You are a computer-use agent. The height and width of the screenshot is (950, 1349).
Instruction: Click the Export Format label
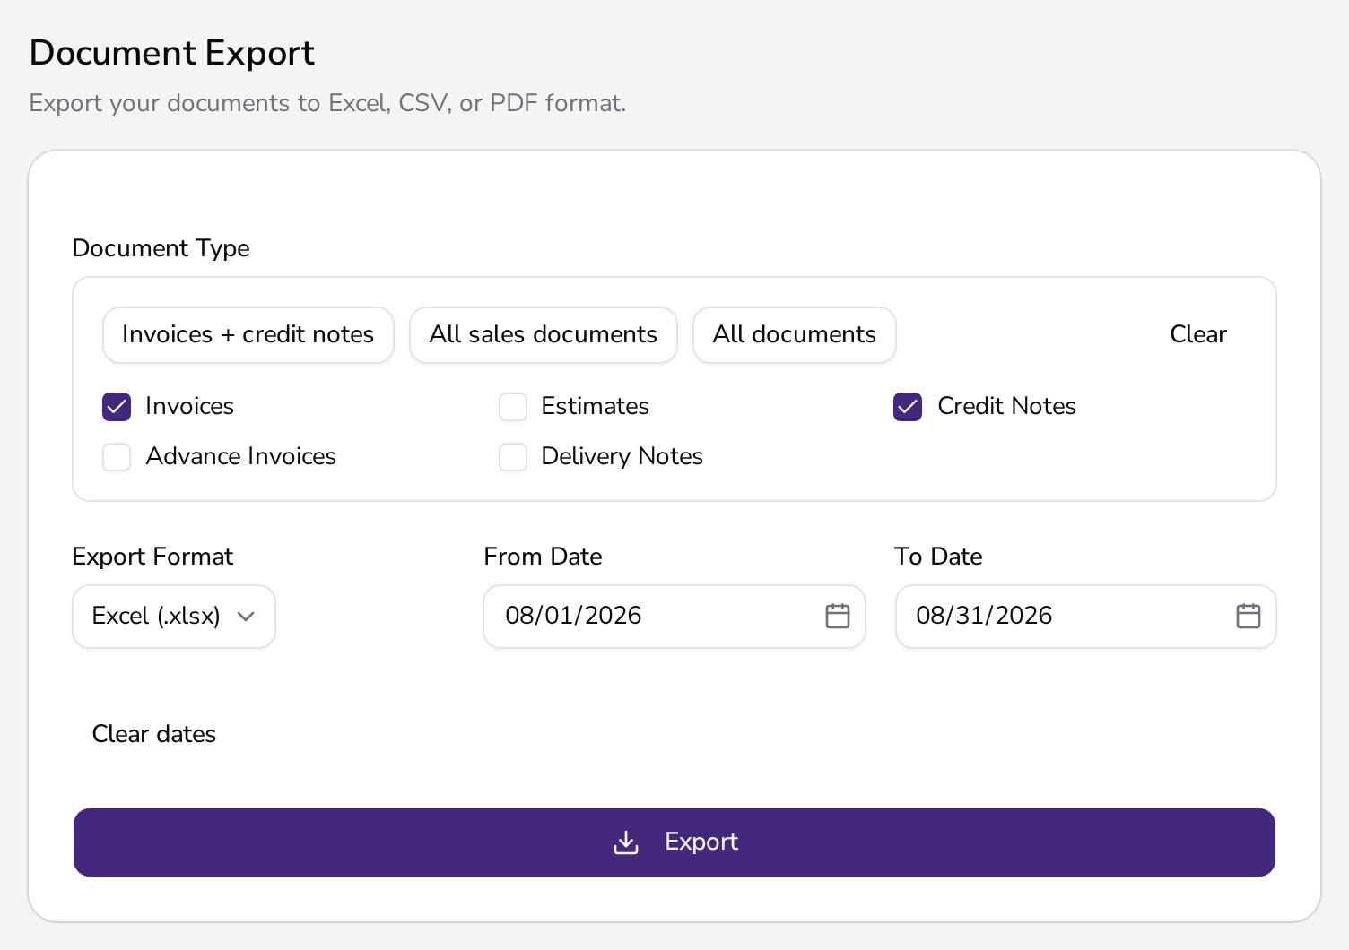click(152, 557)
